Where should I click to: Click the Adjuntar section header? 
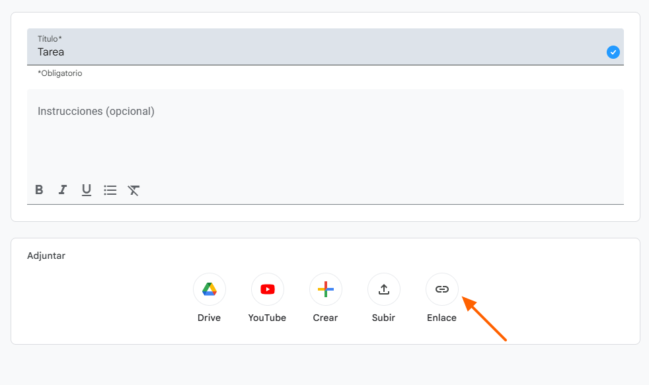(x=46, y=256)
